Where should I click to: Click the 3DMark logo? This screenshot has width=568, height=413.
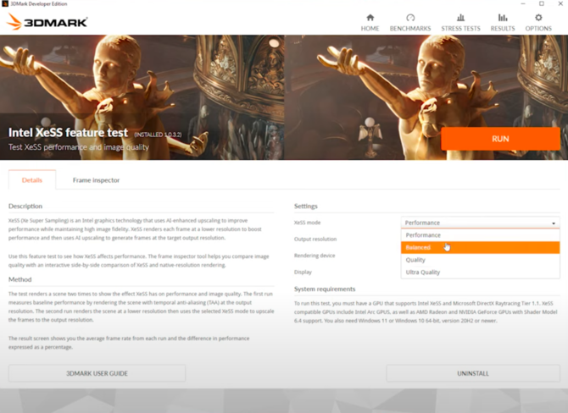pyautogui.click(x=47, y=22)
